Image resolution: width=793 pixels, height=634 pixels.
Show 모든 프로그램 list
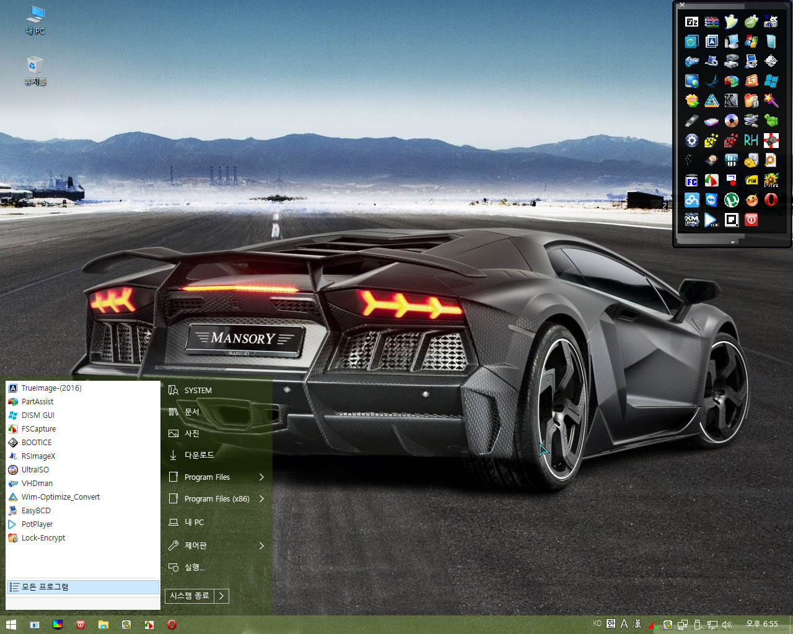coord(83,587)
